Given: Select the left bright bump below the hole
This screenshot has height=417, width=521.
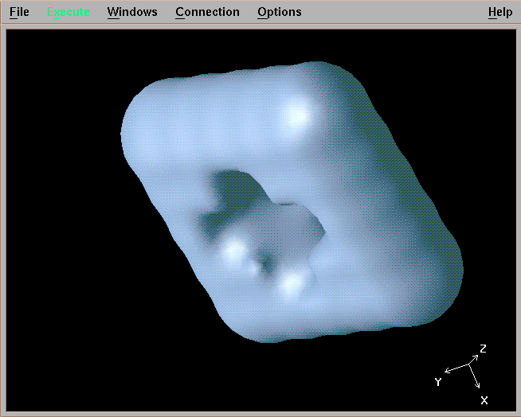Looking at the screenshot, I should (233, 250).
